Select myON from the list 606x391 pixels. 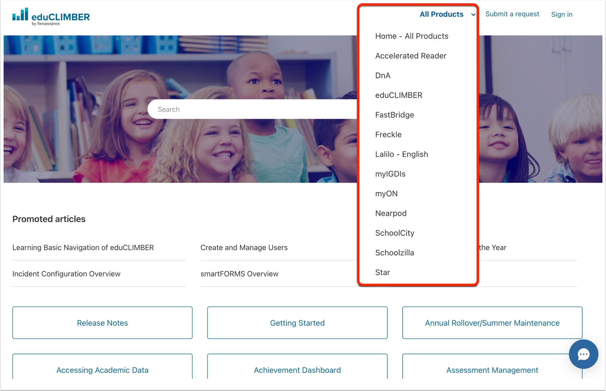pyautogui.click(x=386, y=194)
